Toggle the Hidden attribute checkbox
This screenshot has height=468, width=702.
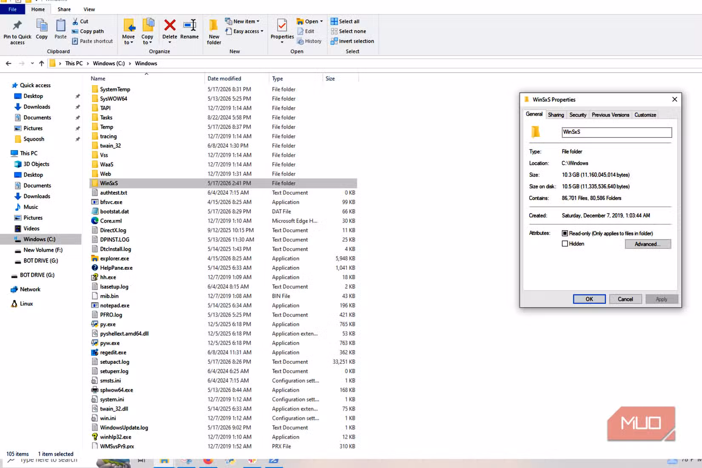tap(565, 244)
